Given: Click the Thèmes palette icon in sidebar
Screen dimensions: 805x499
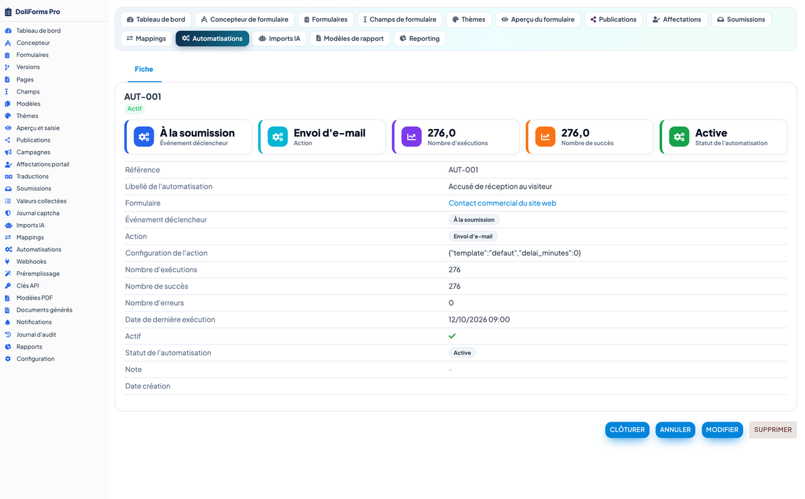Looking at the screenshot, I should [x=8, y=116].
